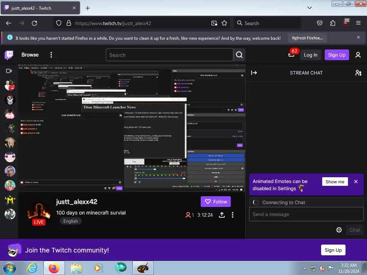Viewport: 367px width, 275px height.
Task: Close the justt_alexx42 Twitch tab
Action: pos(74,8)
